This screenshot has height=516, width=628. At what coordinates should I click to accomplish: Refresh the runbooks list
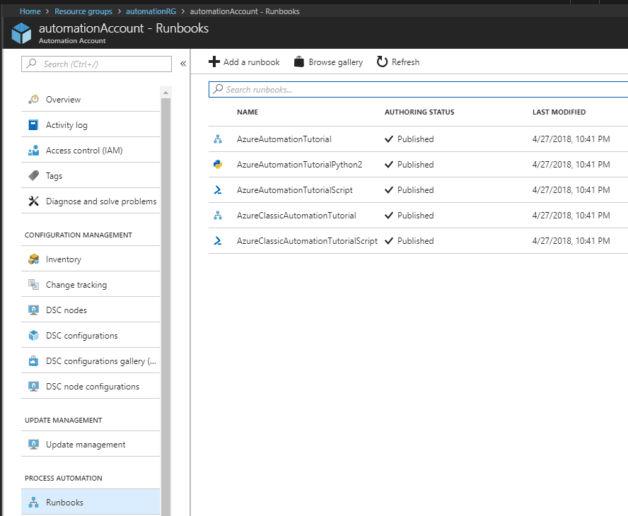397,61
